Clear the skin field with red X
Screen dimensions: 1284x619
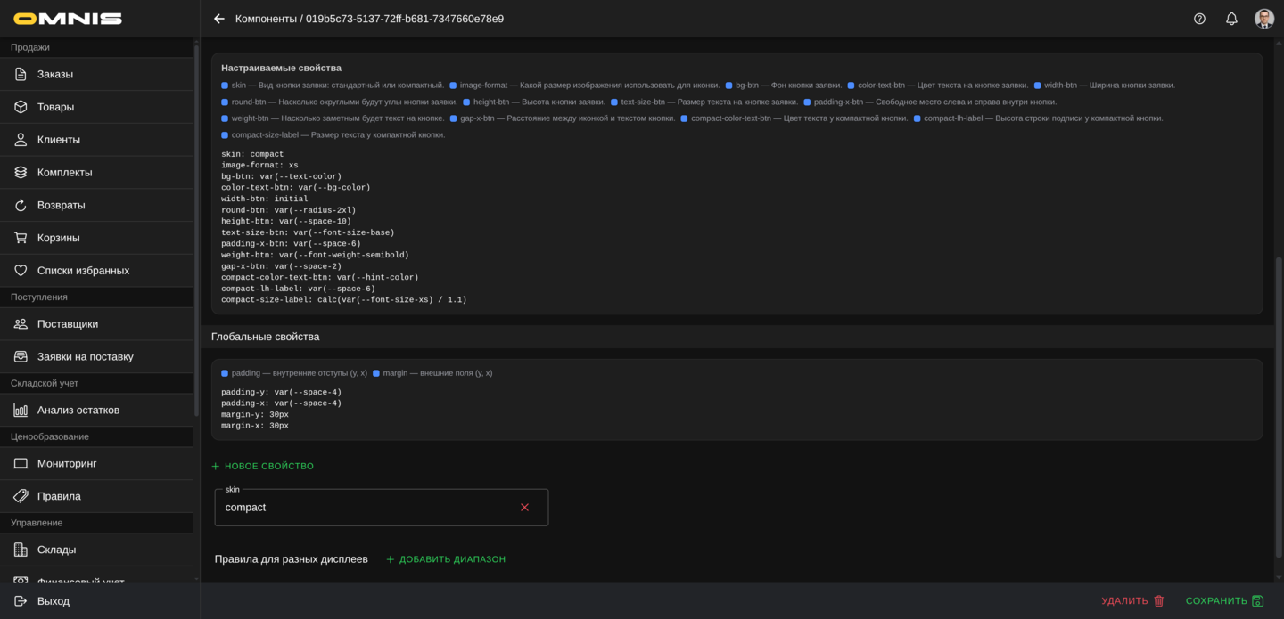(524, 508)
